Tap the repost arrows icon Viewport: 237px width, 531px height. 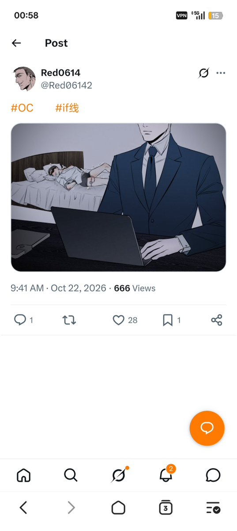coord(69,320)
